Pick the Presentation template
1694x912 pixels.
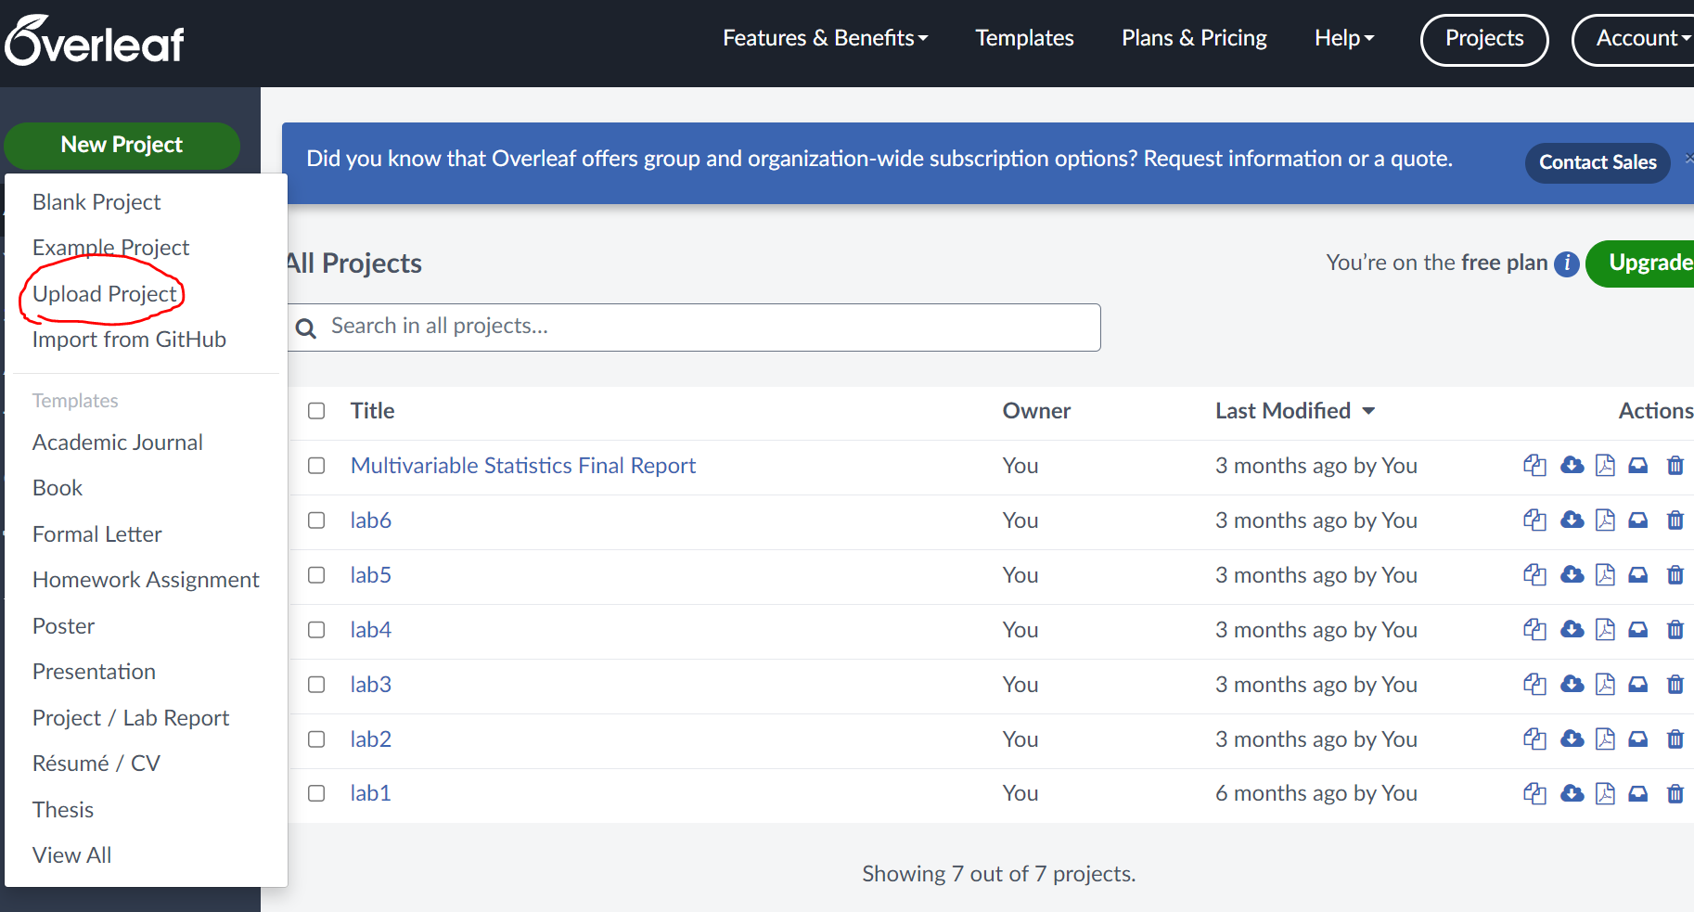pyautogui.click(x=94, y=672)
